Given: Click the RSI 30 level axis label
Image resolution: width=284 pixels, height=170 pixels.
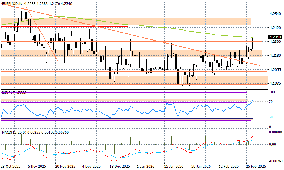Looking at the screenshot, I should (x=271, y=117).
